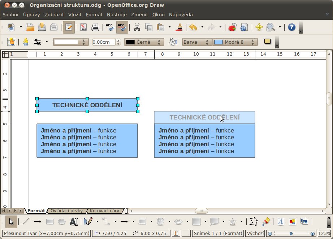This screenshot has width=333, height=239.
Task: Select the Flowchart shapes tool
Action: [x=196, y=222]
